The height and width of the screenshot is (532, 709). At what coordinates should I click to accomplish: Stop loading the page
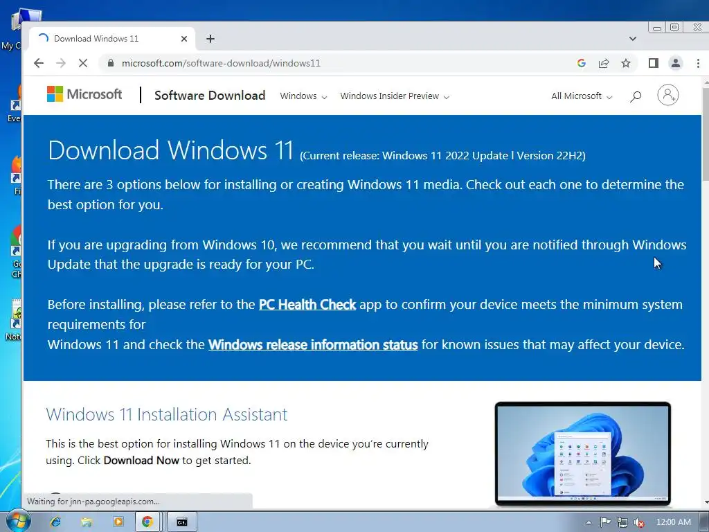click(x=83, y=63)
